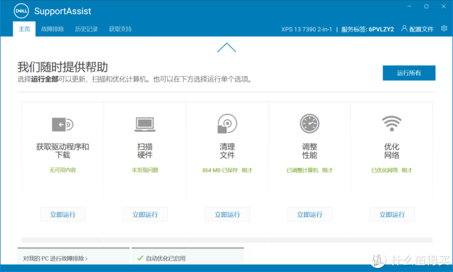Click 立即运行 under 优化网络
Image resolution: width=453 pixels, height=272 pixels.
pyautogui.click(x=391, y=215)
